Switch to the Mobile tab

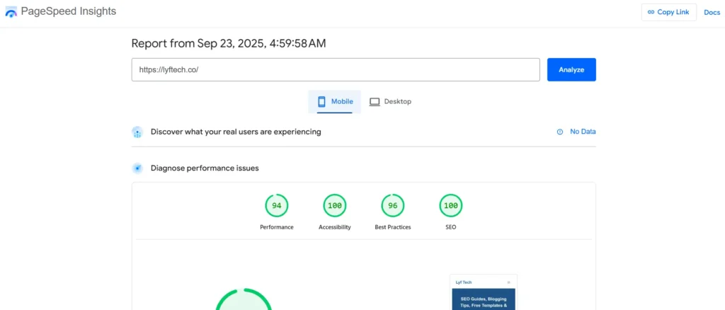[334, 102]
